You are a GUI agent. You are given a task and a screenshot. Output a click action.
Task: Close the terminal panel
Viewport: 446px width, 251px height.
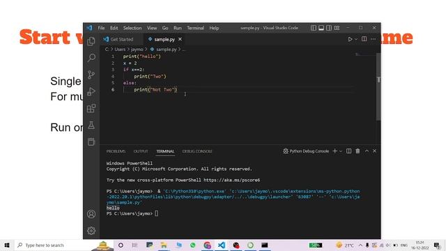click(374, 151)
